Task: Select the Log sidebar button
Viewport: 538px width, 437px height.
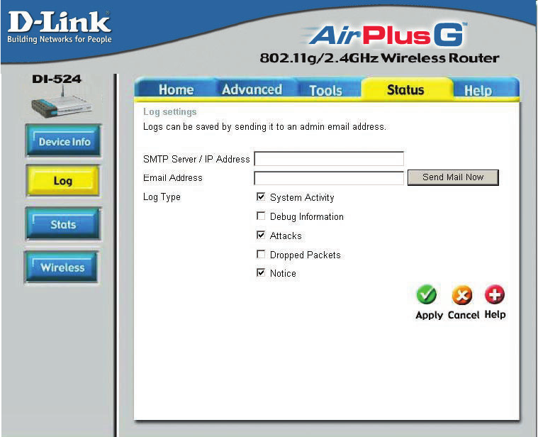Action: 63,181
